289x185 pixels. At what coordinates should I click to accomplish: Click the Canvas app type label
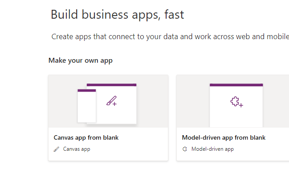77,149
